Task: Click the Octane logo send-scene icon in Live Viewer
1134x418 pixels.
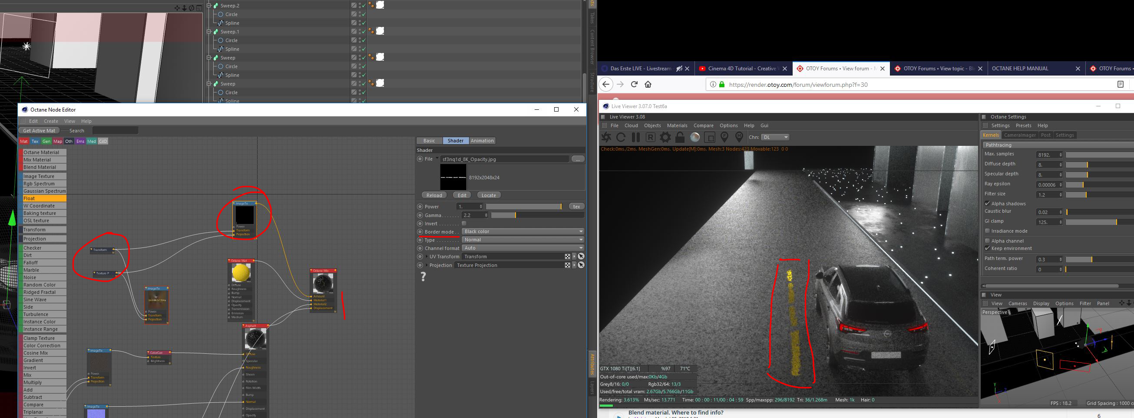Action: coord(606,137)
